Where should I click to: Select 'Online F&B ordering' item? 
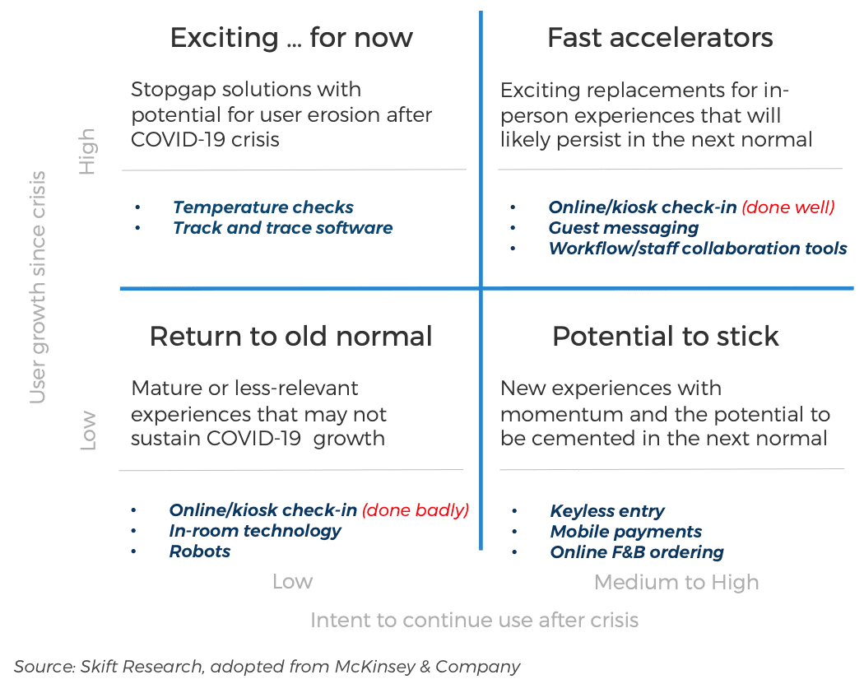tap(637, 551)
